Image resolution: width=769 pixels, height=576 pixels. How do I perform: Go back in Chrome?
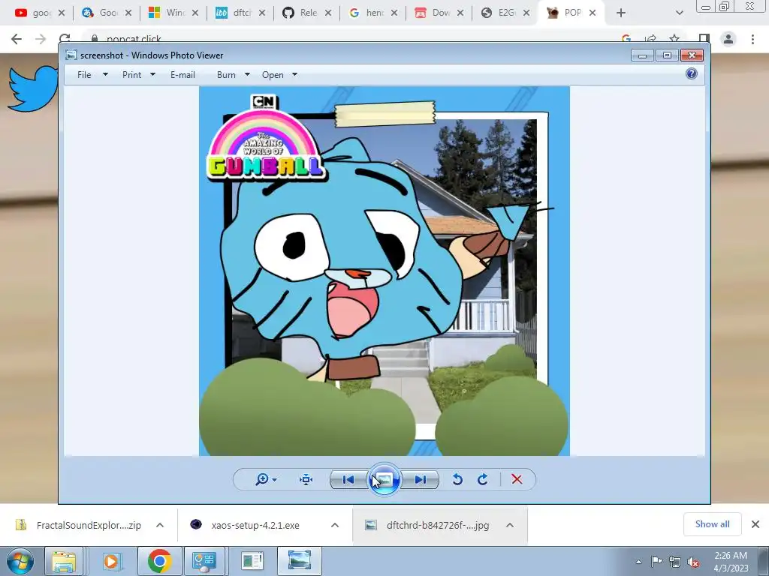17,39
